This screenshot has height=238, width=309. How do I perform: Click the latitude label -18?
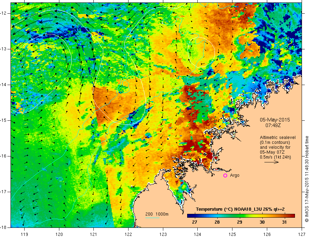tap(4, 227)
